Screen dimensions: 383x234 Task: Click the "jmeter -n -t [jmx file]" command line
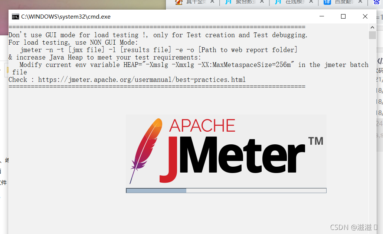(x=159, y=50)
